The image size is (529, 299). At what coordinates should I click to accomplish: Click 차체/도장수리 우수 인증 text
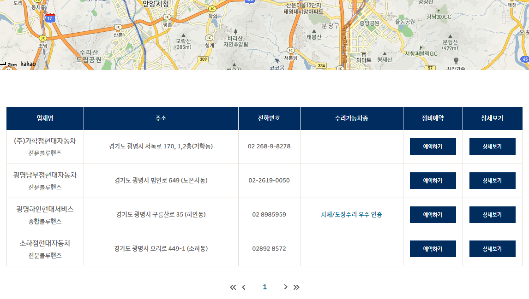(351, 215)
